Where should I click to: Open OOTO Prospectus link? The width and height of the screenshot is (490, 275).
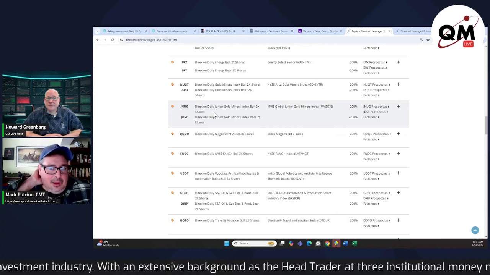(x=377, y=220)
